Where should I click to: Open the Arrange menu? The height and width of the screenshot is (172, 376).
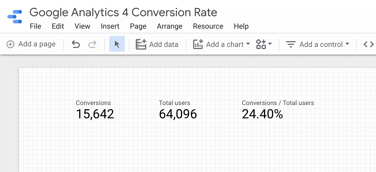pos(169,26)
